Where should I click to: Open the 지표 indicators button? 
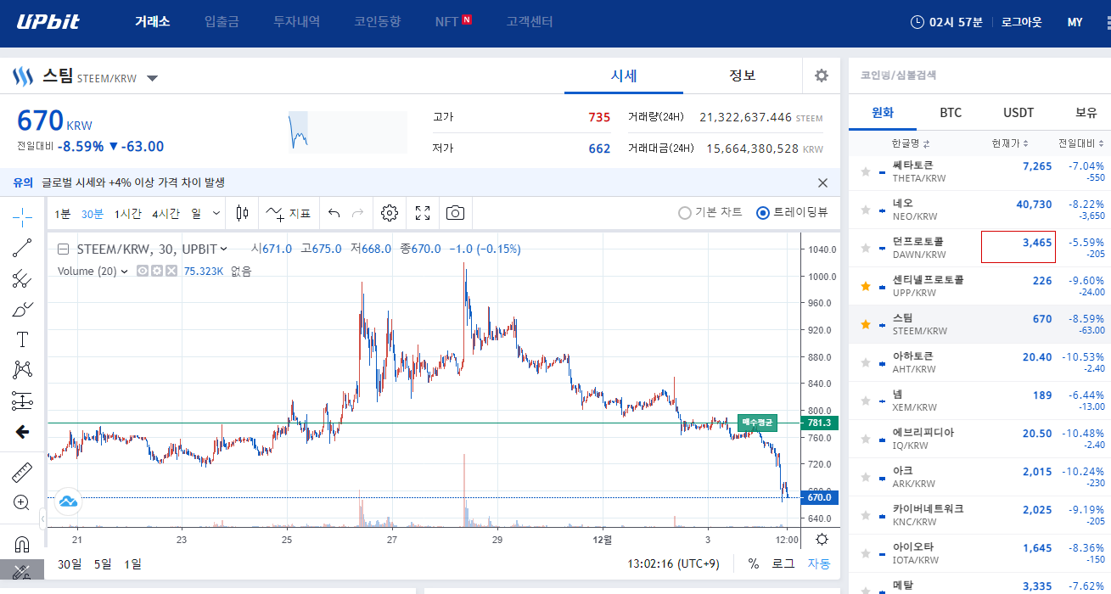pos(289,213)
